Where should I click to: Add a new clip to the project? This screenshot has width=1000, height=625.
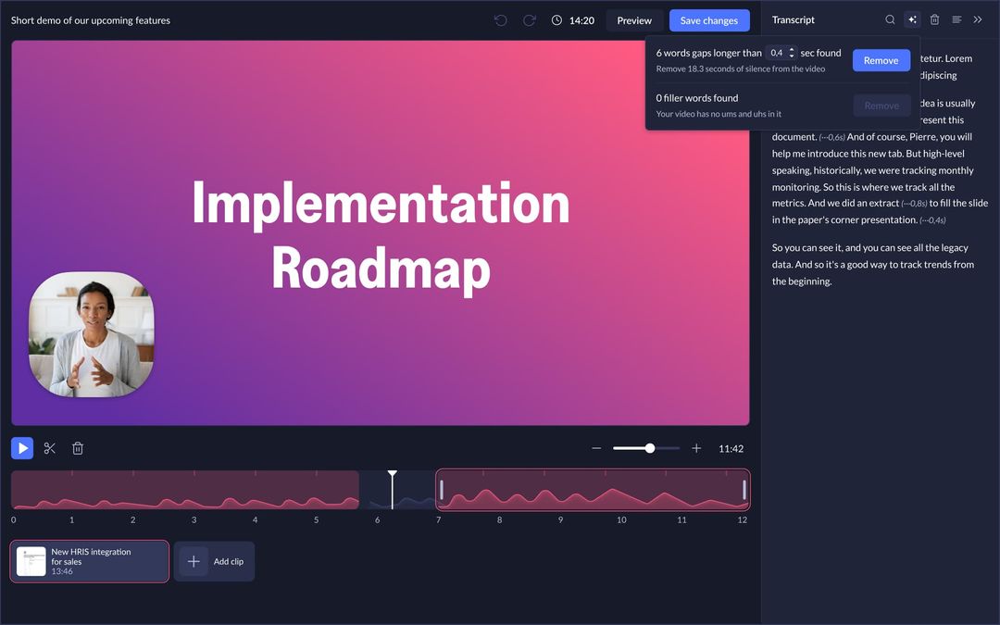214,560
